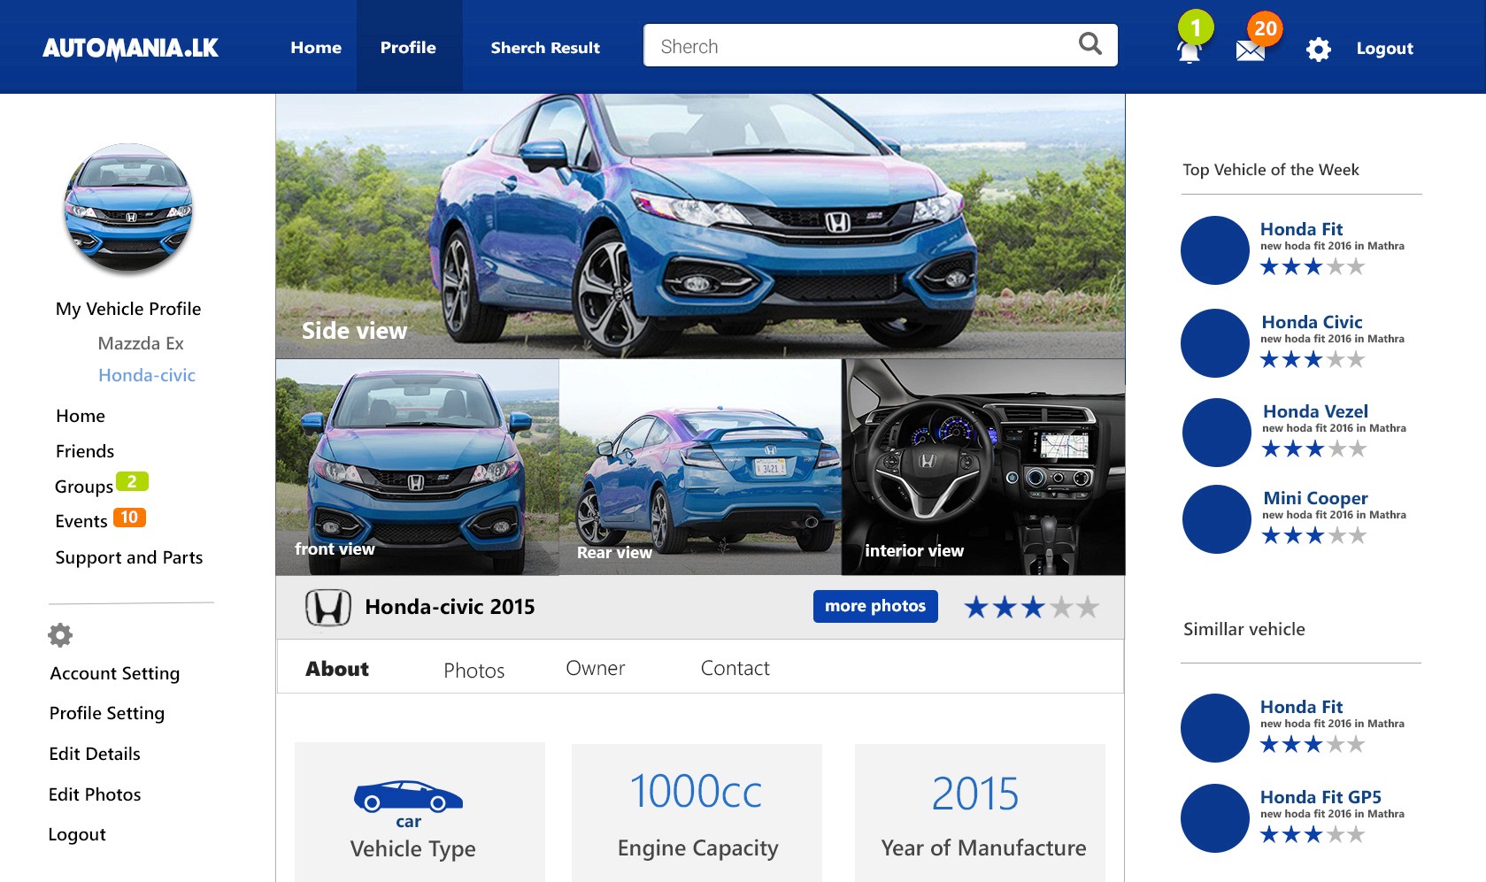Click the 2015 Year of Manufacture card
1486x882 pixels.
(x=980, y=812)
